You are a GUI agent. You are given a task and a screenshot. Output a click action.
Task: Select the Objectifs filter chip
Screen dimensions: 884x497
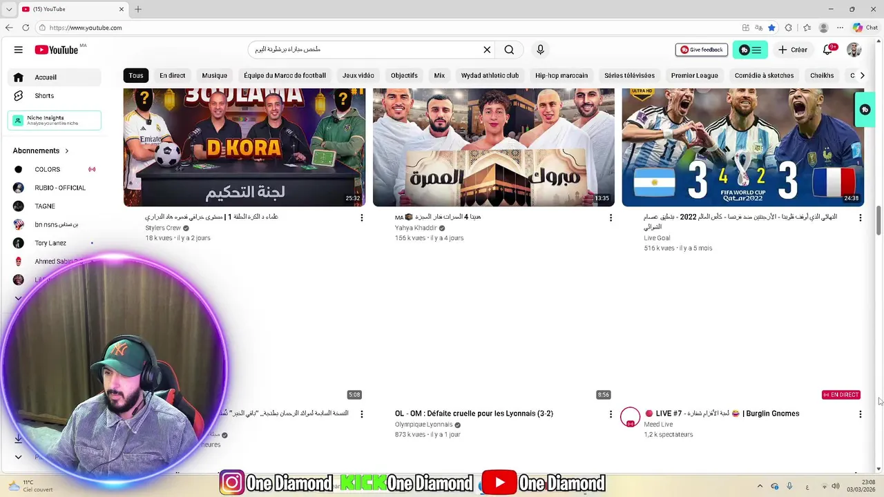(404, 75)
